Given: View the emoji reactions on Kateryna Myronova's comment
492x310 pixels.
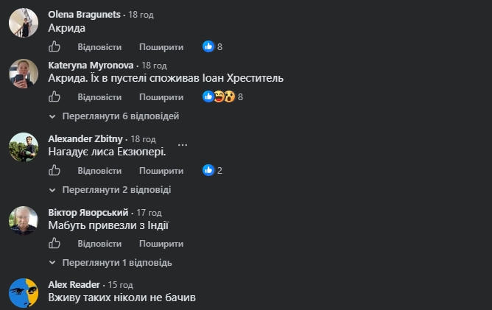Looking at the screenshot, I should (222, 96).
